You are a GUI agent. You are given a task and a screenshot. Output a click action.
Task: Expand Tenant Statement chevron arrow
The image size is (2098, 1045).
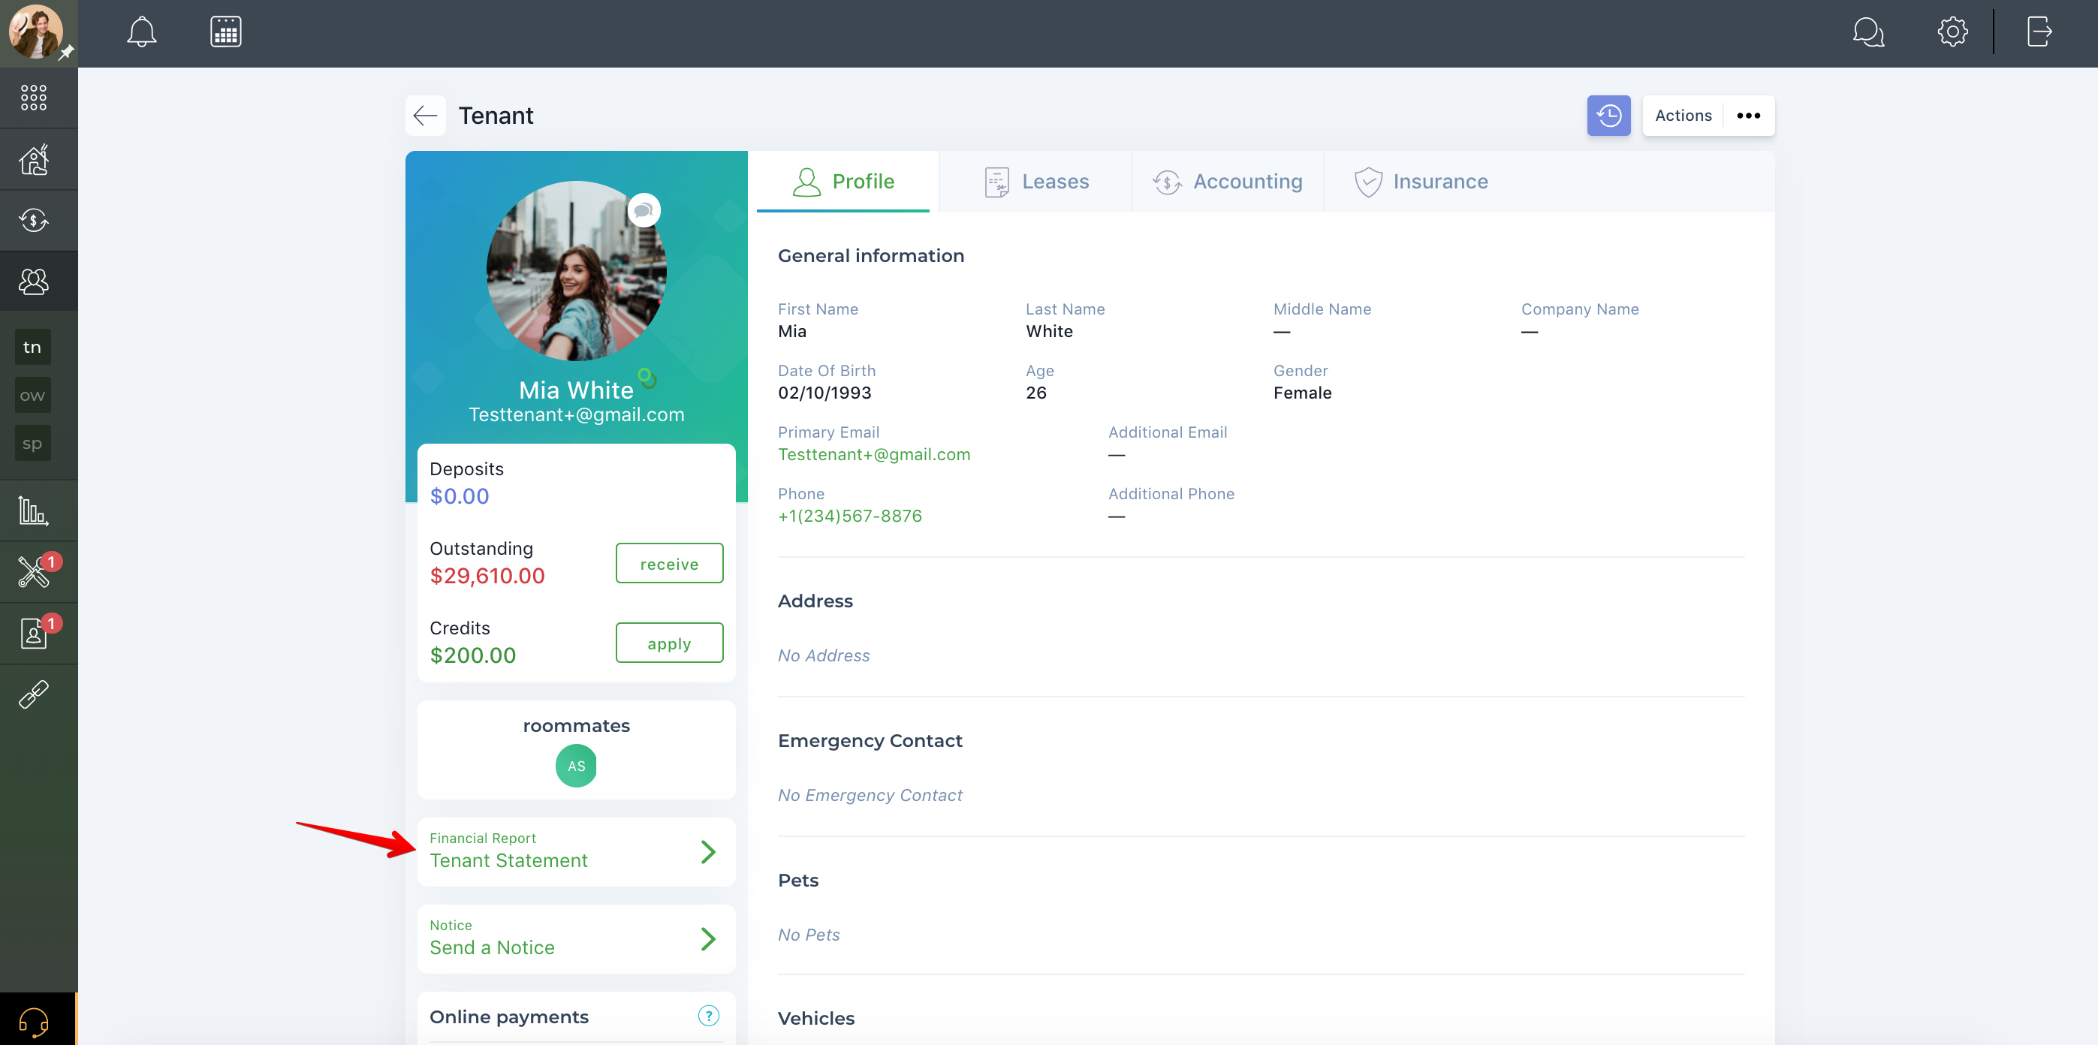(x=709, y=853)
